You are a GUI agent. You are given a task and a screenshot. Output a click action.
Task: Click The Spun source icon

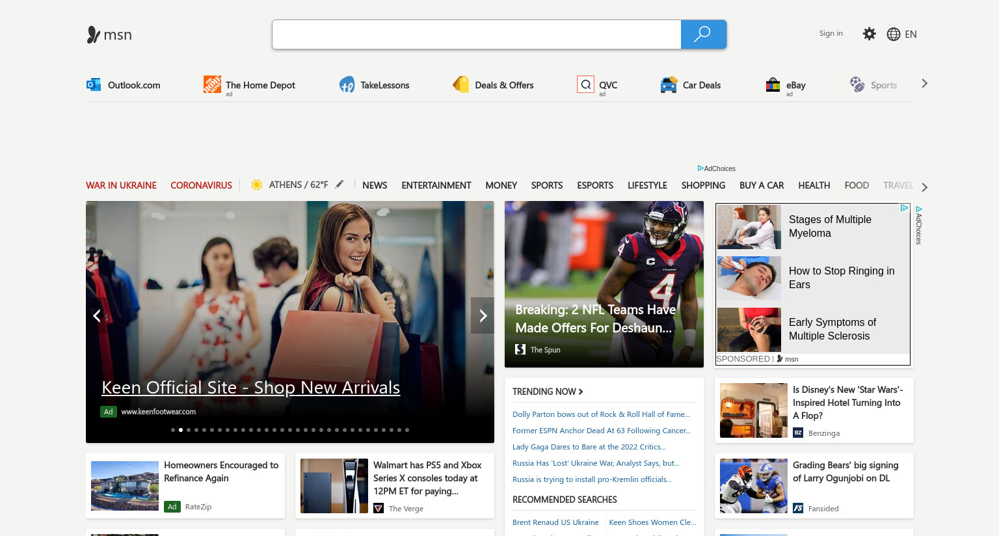(x=520, y=349)
